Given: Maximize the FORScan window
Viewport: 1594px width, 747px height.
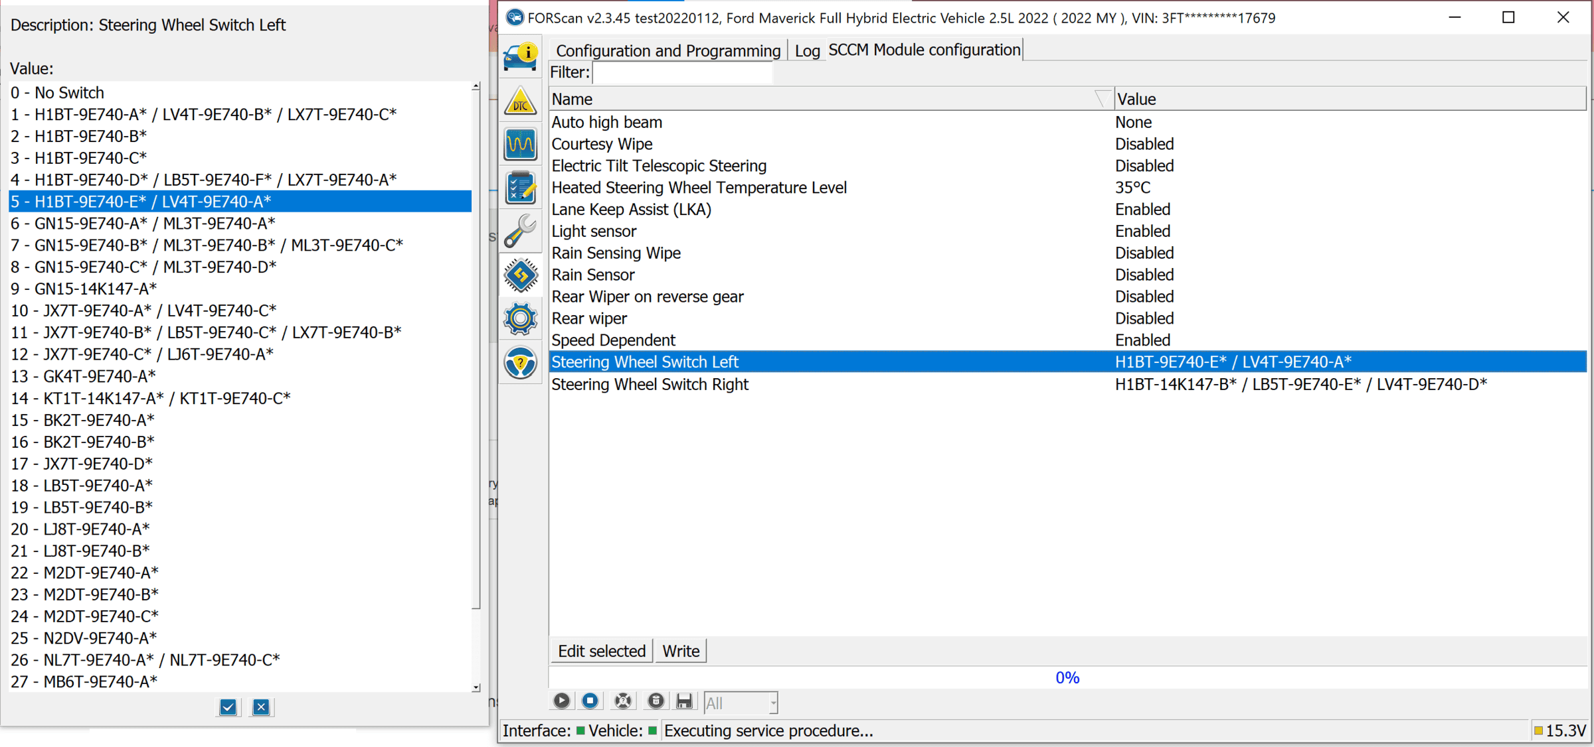Looking at the screenshot, I should coord(1508,17).
